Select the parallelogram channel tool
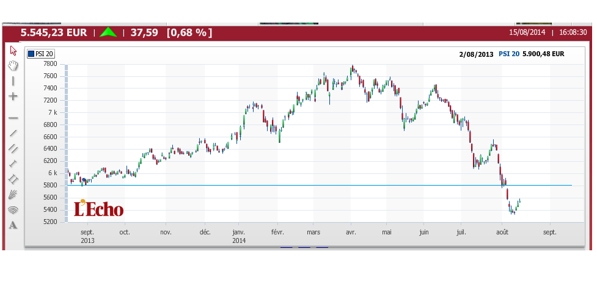The width and height of the screenshot is (597, 293). [x=13, y=179]
